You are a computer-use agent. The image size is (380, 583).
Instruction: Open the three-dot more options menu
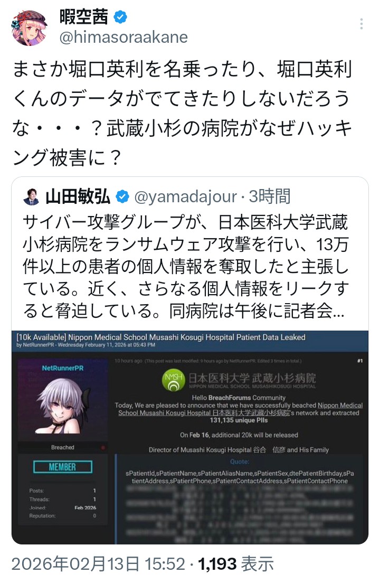(x=361, y=24)
